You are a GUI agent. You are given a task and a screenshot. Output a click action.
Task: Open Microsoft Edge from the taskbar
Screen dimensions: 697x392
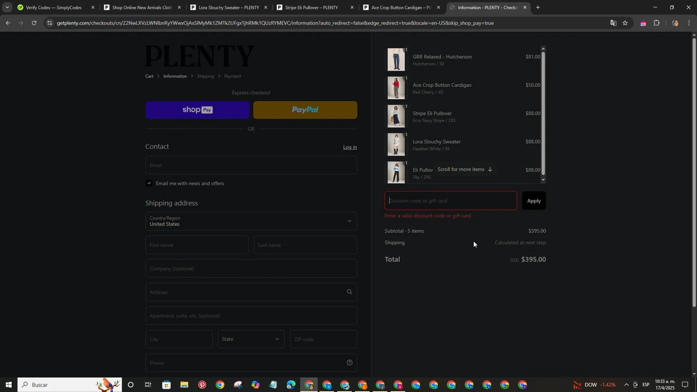pyautogui.click(x=291, y=385)
